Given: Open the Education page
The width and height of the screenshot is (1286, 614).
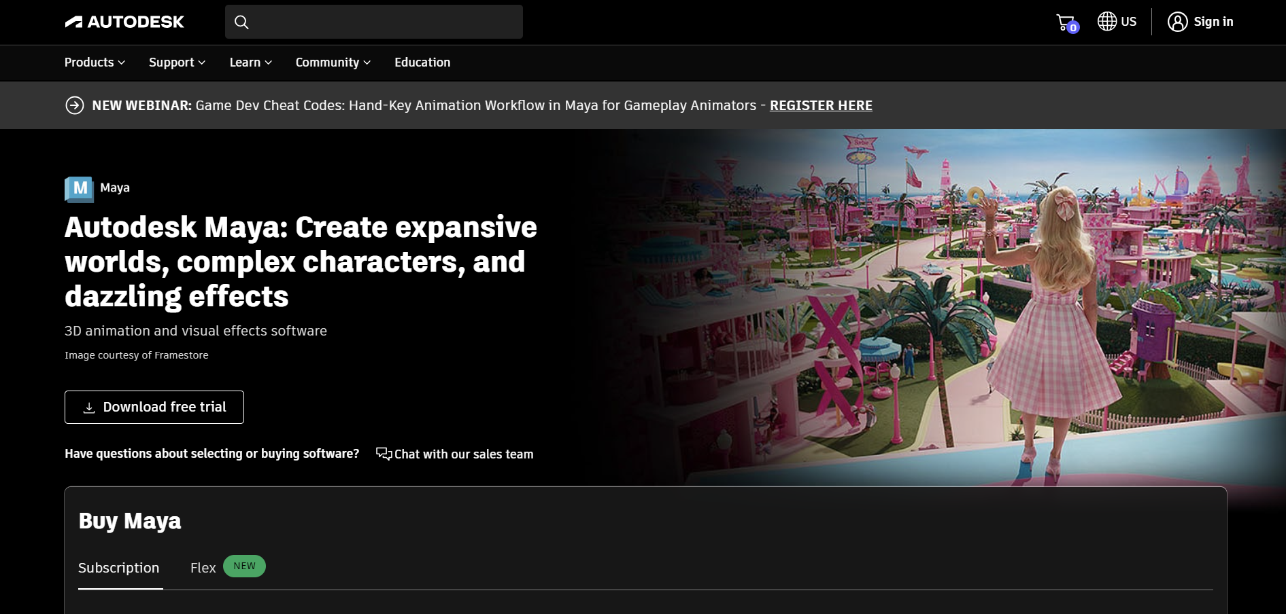Looking at the screenshot, I should [422, 62].
